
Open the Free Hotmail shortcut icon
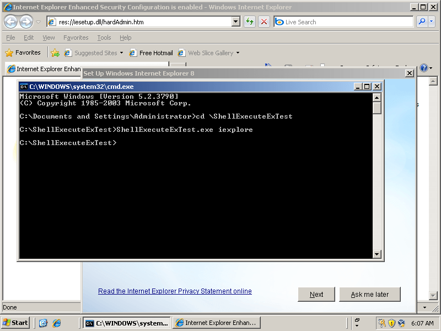(132, 52)
